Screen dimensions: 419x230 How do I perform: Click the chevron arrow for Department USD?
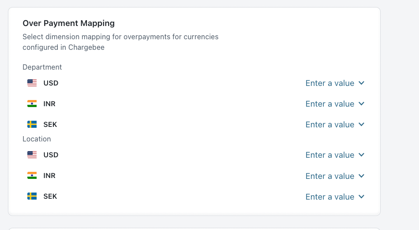point(362,83)
